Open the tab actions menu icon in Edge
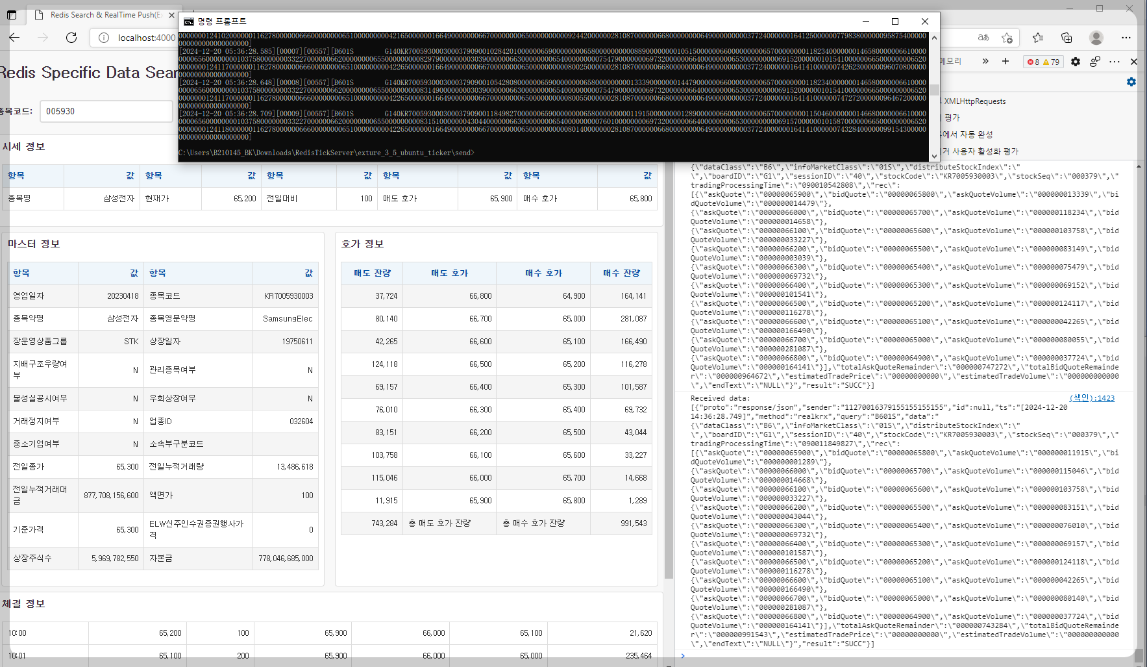The height and width of the screenshot is (667, 1147). (12, 14)
